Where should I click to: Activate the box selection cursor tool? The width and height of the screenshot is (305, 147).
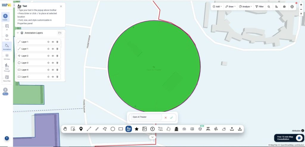[x=73, y=129]
